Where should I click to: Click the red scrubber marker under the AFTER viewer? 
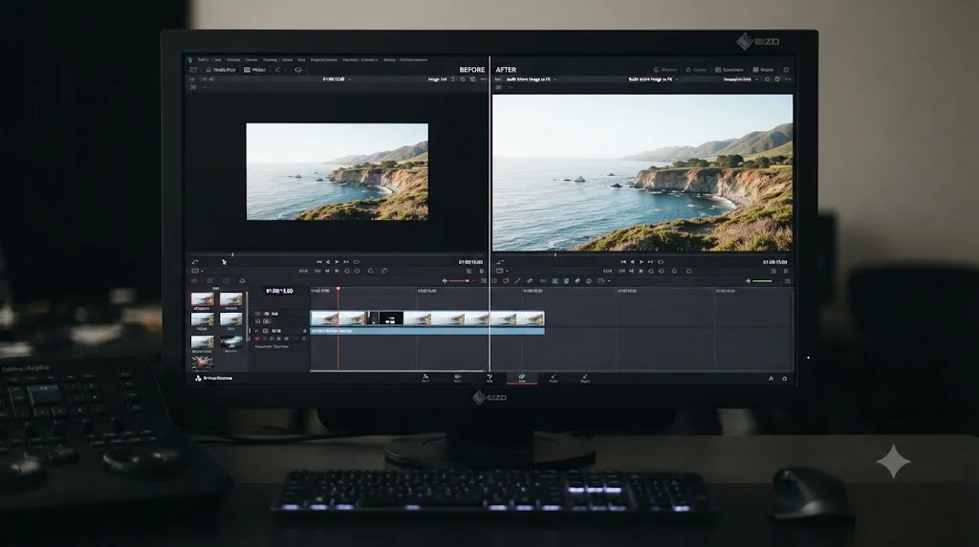click(555, 254)
